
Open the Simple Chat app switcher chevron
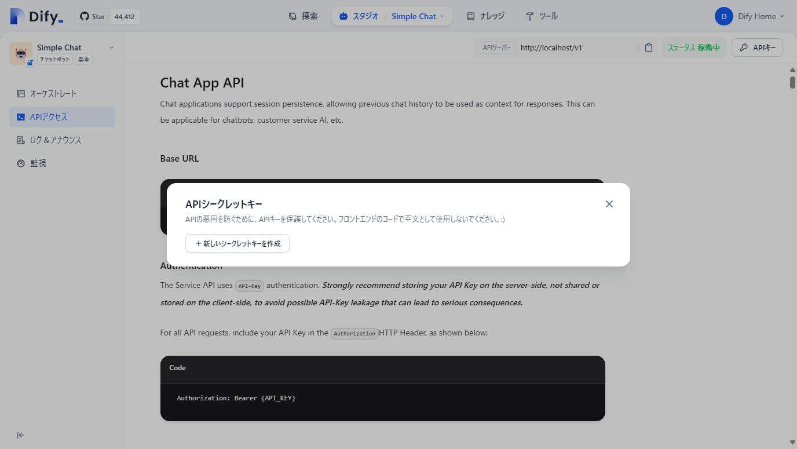click(x=111, y=48)
